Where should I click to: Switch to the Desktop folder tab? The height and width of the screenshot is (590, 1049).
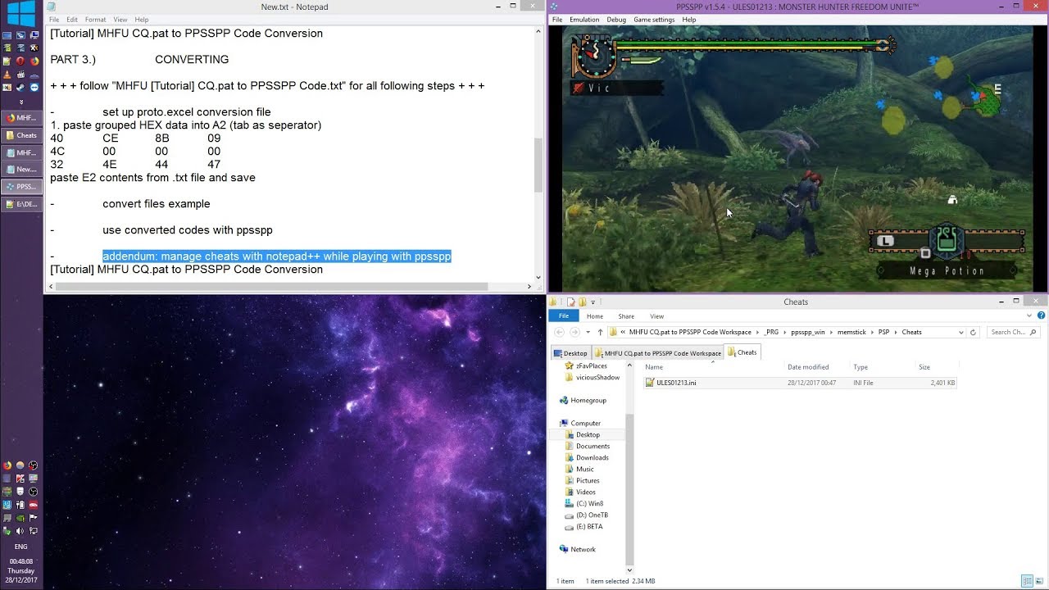click(x=570, y=353)
